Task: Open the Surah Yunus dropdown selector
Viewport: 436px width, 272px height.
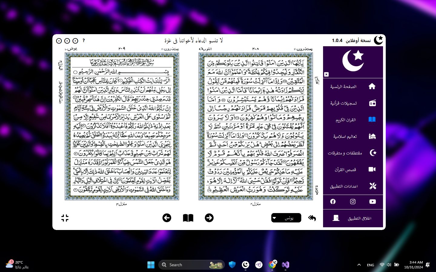Action: 286,218
